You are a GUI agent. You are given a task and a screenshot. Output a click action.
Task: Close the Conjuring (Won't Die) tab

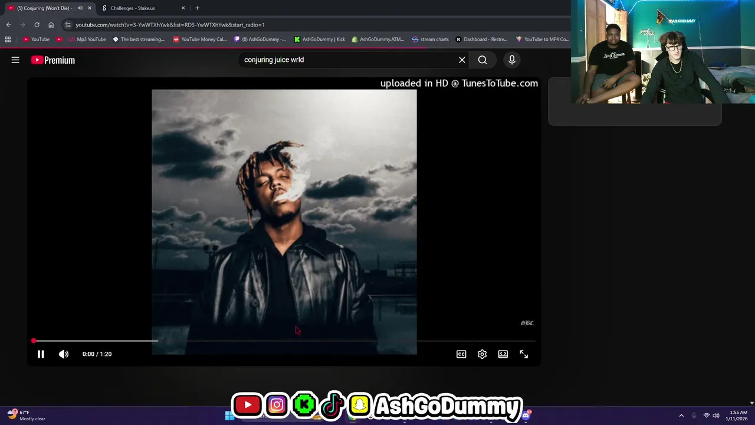click(x=90, y=8)
